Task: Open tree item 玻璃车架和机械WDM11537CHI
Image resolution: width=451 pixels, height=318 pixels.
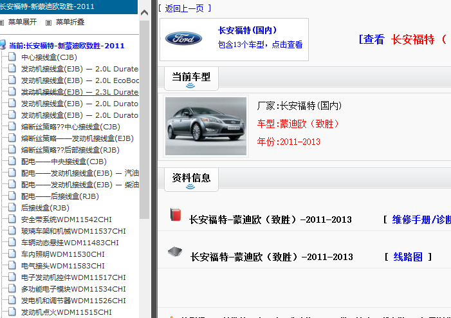Action: pyautogui.click(x=73, y=231)
